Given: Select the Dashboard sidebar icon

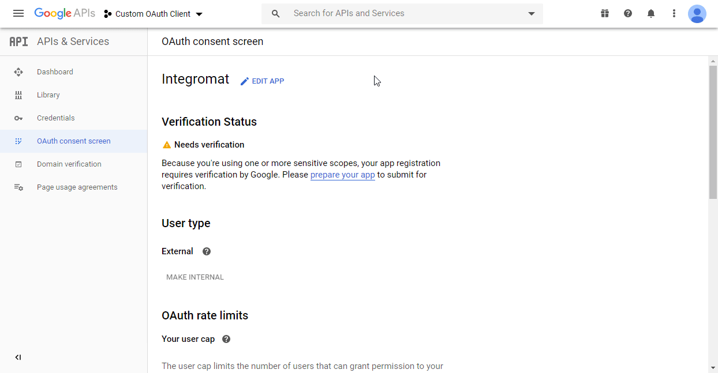Looking at the screenshot, I should [18, 71].
